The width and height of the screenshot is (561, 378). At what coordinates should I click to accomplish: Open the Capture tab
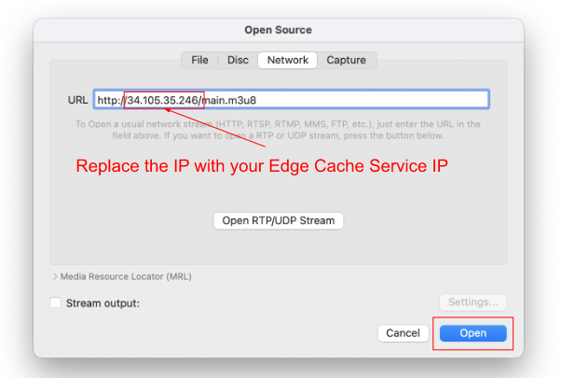click(x=346, y=60)
